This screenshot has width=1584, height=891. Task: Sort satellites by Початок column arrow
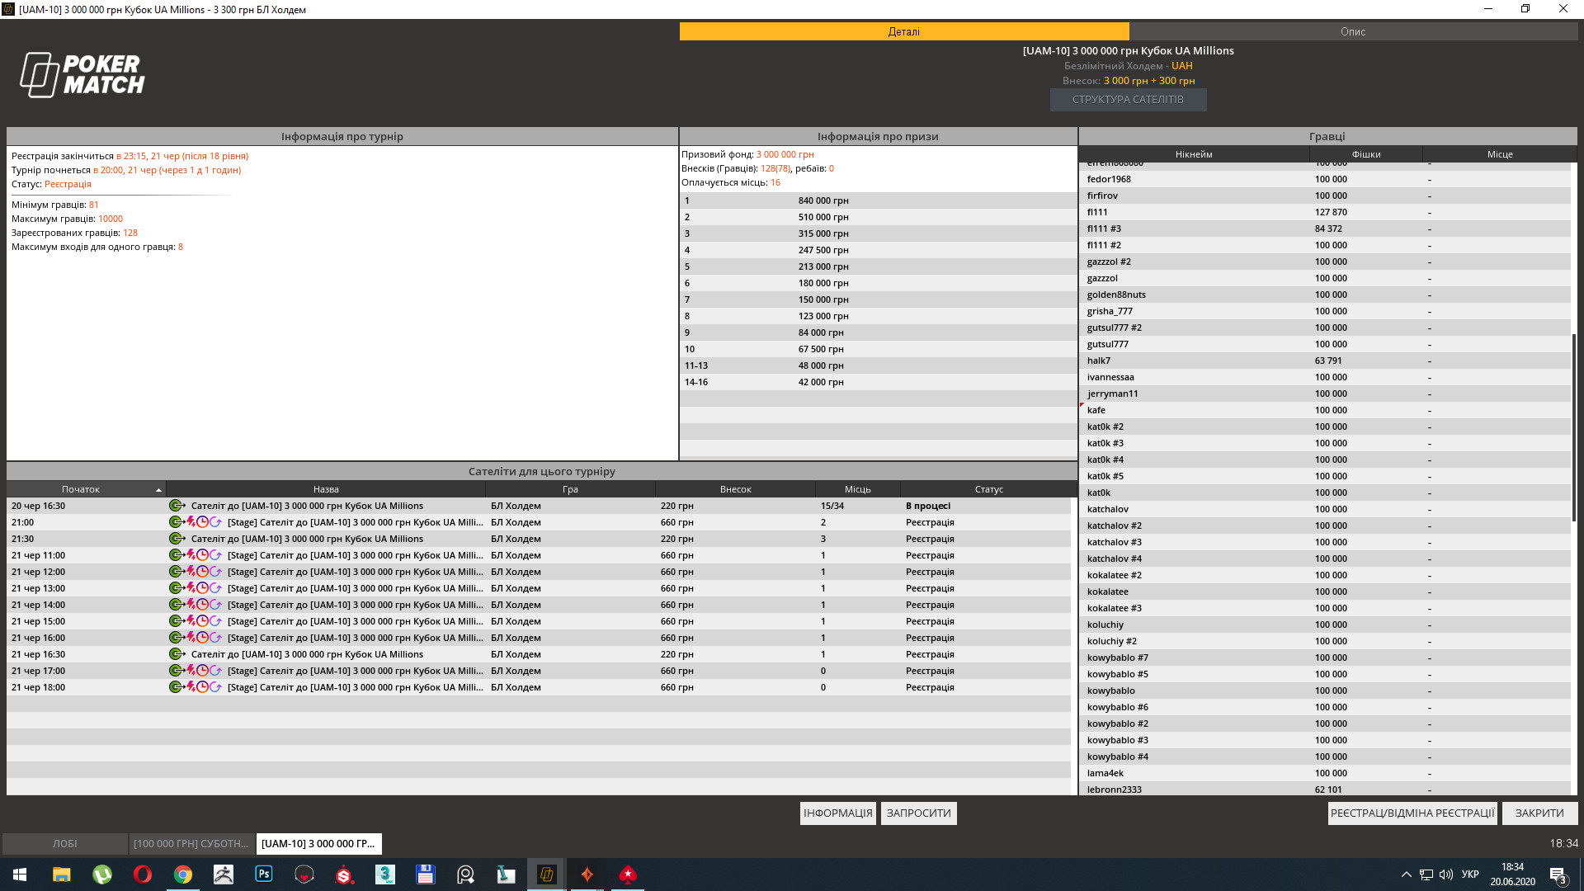point(158,490)
